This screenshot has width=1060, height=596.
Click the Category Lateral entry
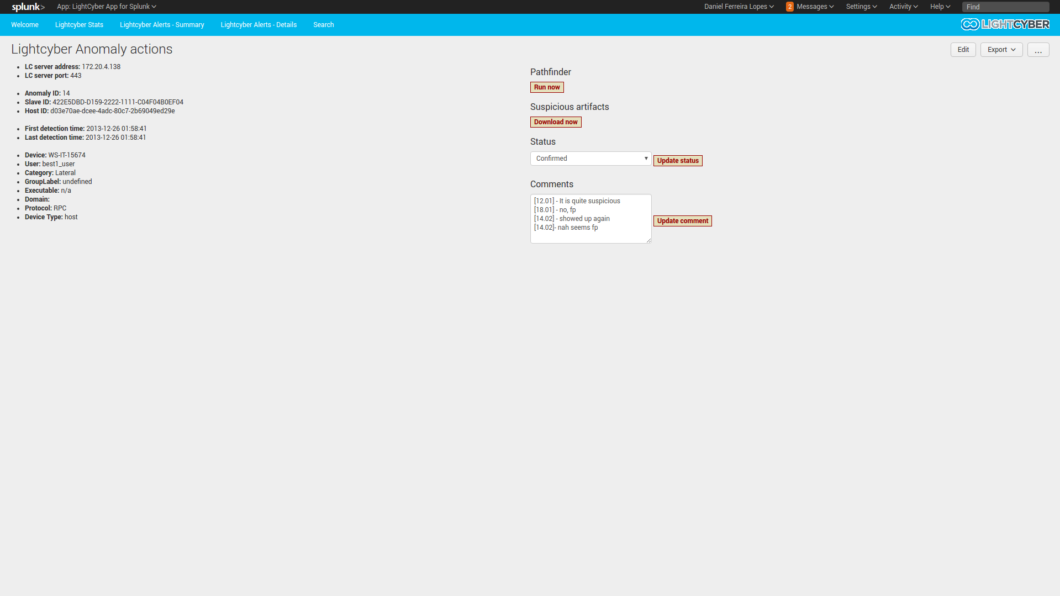[x=50, y=173]
